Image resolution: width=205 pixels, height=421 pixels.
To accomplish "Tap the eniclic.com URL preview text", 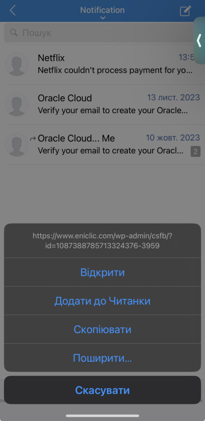I will pos(102,241).
